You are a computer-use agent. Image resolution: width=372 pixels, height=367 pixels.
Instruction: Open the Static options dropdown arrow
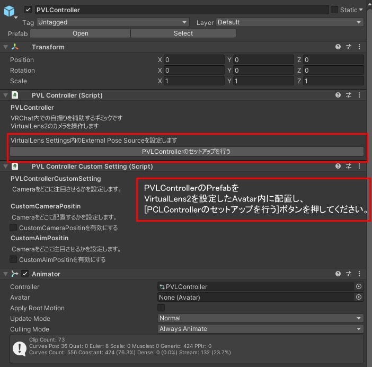pos(361,10)
